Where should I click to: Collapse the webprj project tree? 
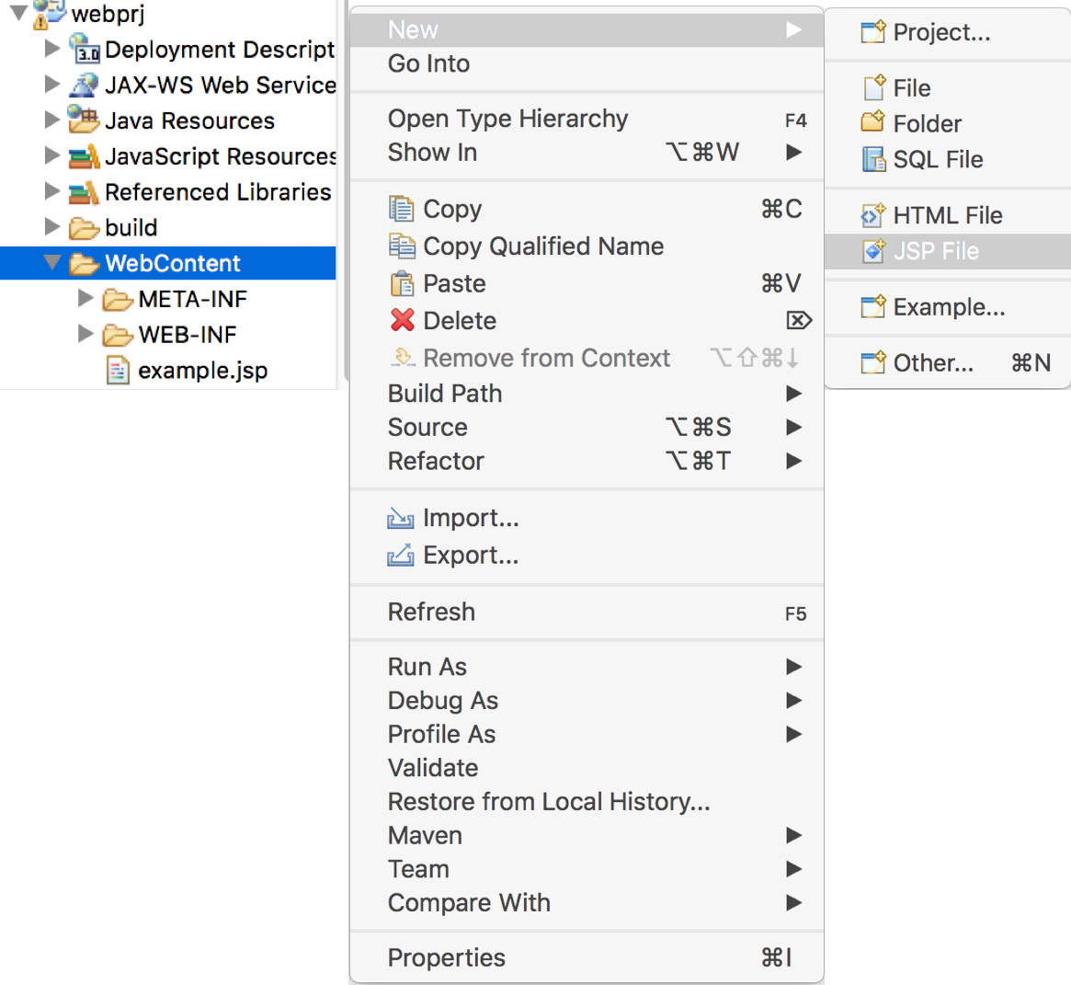click(18, 12)
